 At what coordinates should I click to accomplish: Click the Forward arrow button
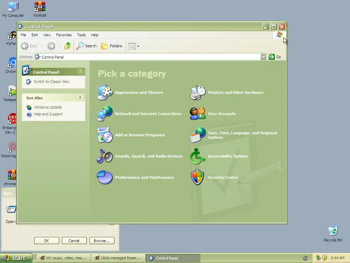tap(51, 46)
